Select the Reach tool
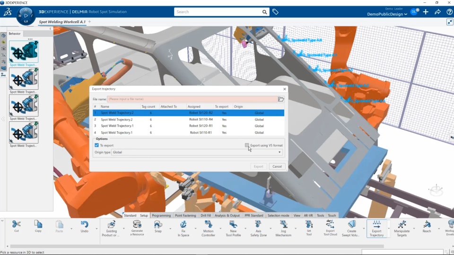 pyautogui.click(x=427, y=226)
